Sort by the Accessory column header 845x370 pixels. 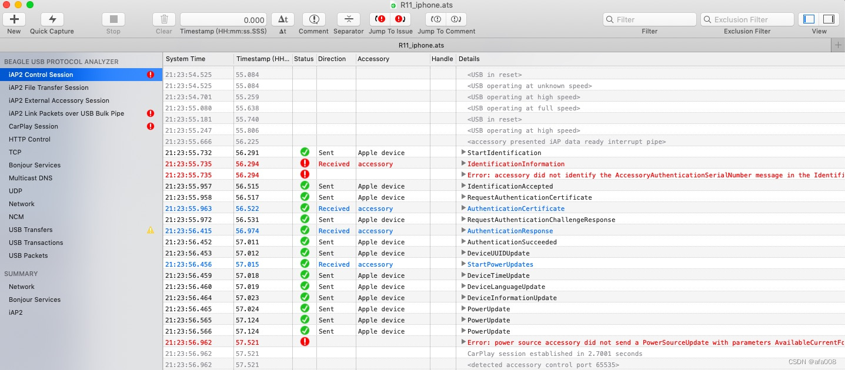tap(392, 59)
